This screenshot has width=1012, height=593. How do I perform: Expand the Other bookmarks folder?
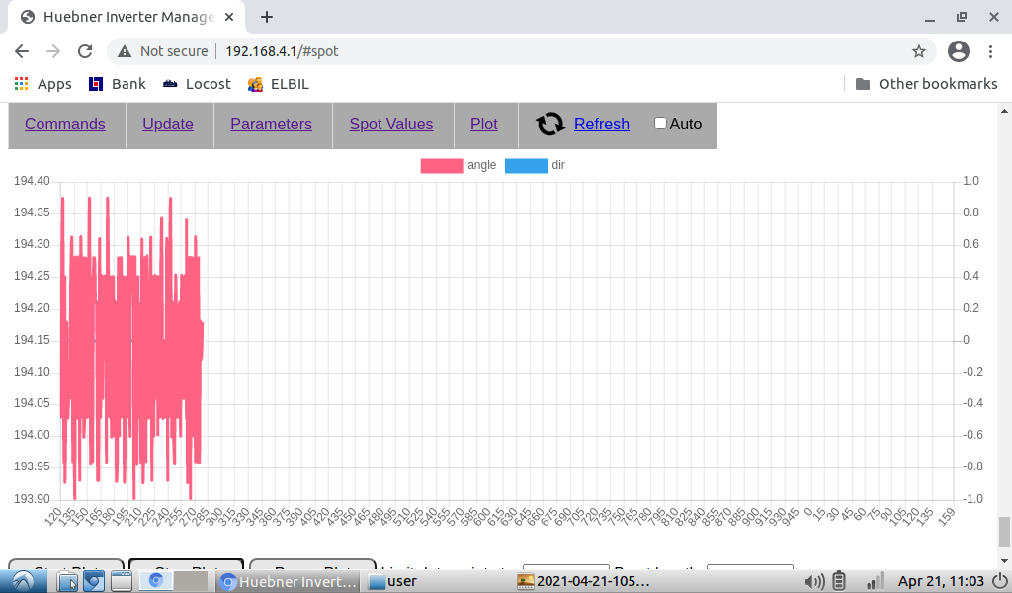tap(926, 84)
